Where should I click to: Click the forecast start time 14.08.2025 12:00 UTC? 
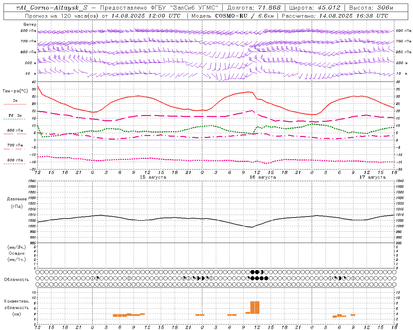[146, 16]
